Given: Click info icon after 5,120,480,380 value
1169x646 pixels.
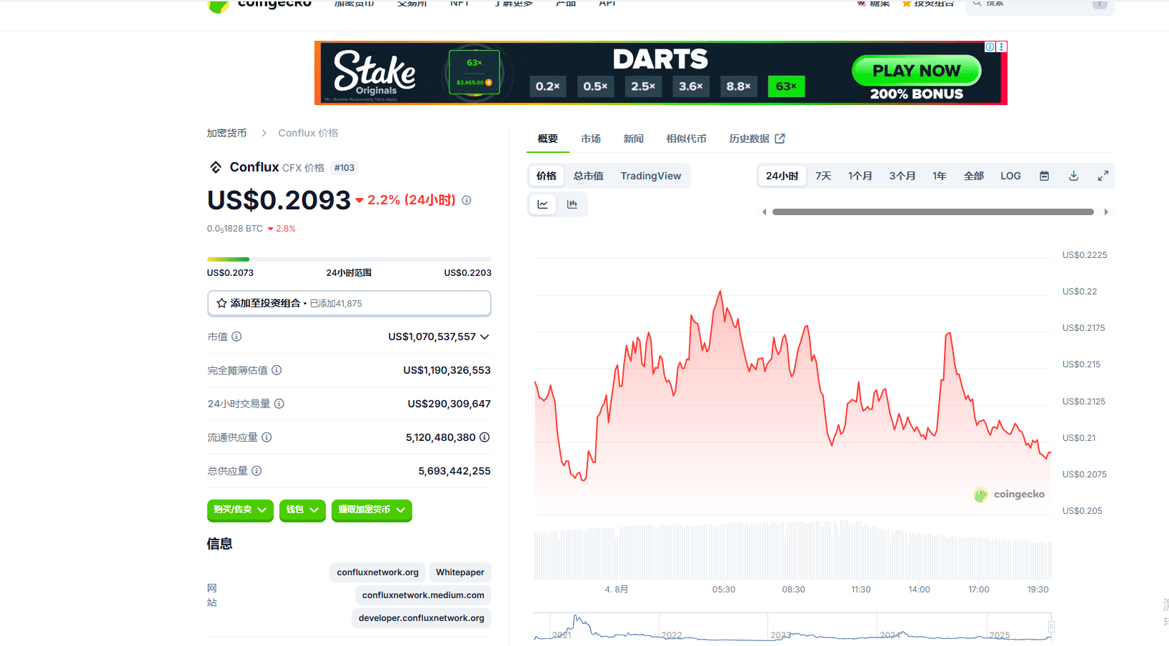Looking at the screenshot, I should (x=484, y=437).
